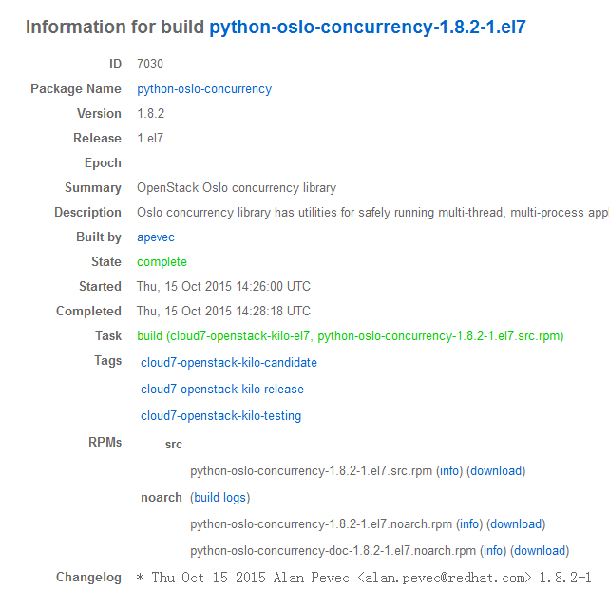Click the src heading under RPMs

pyautogui.click(x=174, y=445)
